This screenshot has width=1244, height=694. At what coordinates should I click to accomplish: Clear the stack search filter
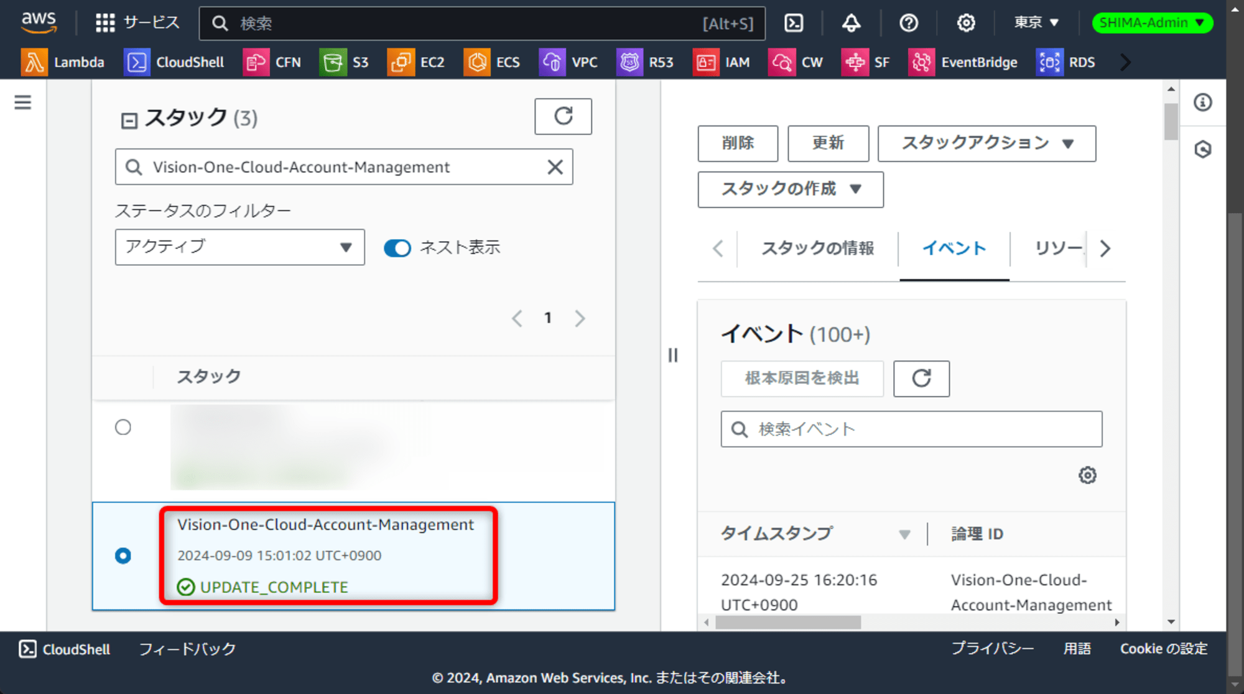[x=555, y=167]
